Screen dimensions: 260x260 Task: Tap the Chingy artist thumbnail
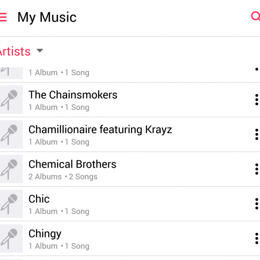pos(11,238)
